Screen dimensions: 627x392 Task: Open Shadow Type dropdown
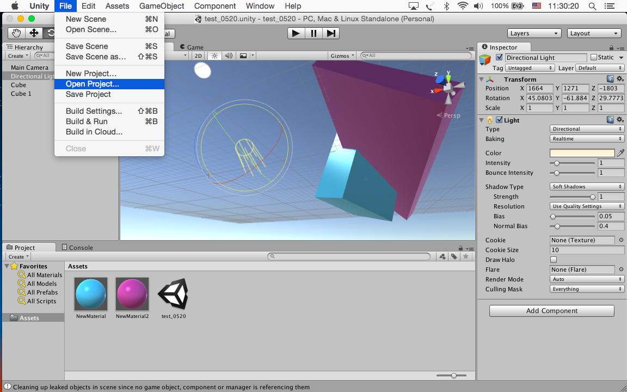(587, 186)
